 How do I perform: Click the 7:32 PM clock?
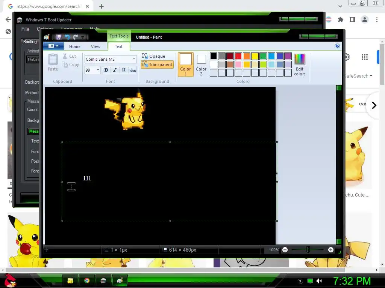click(x=352, y=281)
